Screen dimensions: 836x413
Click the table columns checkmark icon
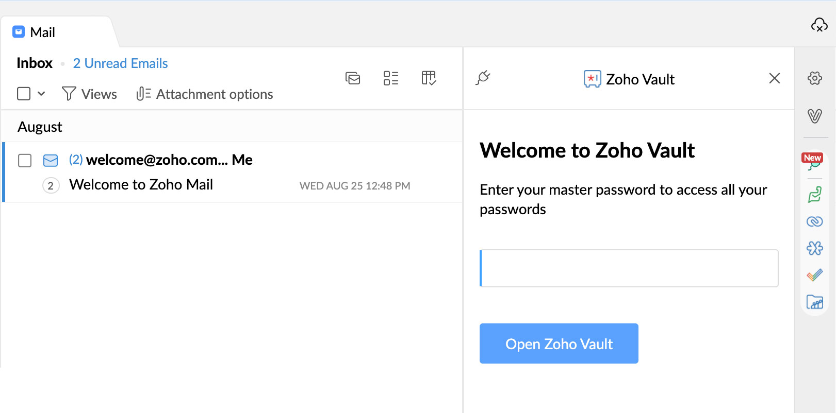click(429, 78)
